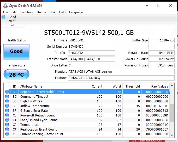Open the Theme menu
This screenshot has width=178, height=142.
click(x=41, y=12)
